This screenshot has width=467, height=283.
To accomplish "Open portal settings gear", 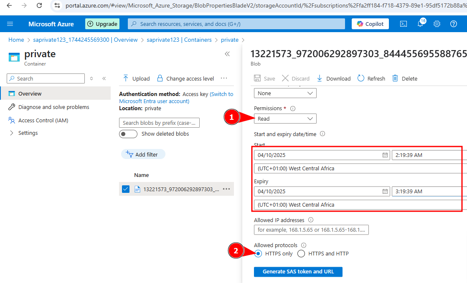I will click(x=437, y=24).
